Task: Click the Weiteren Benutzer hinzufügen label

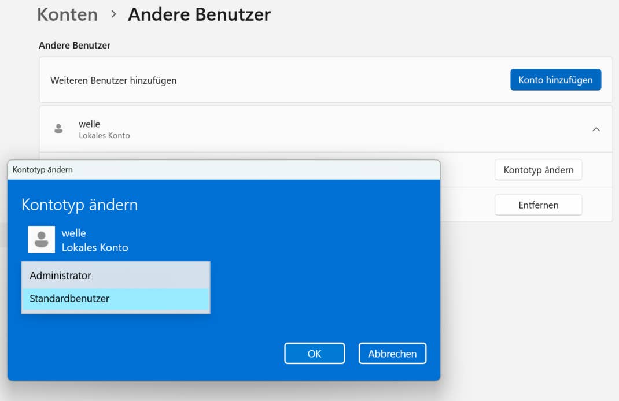Action: coord(113,80)
